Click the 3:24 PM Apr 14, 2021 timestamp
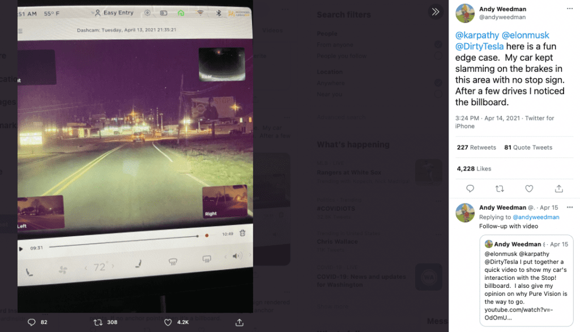 coord(491,118)
